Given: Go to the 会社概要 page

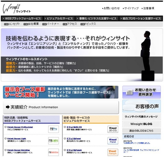Looking at the screenshot, I should coord(31,24).
